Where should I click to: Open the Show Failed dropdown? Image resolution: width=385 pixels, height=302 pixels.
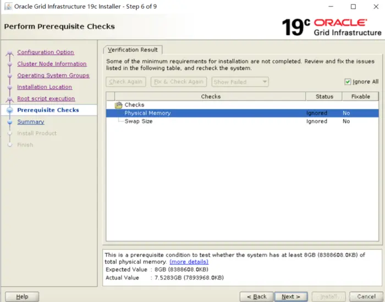[240, 82]
